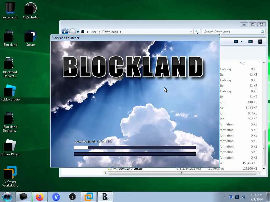Expand the arrow after Downloads breadcrumb
This screenshot has width=270, height=202.
pyautogui.click(x=121, y=32)
